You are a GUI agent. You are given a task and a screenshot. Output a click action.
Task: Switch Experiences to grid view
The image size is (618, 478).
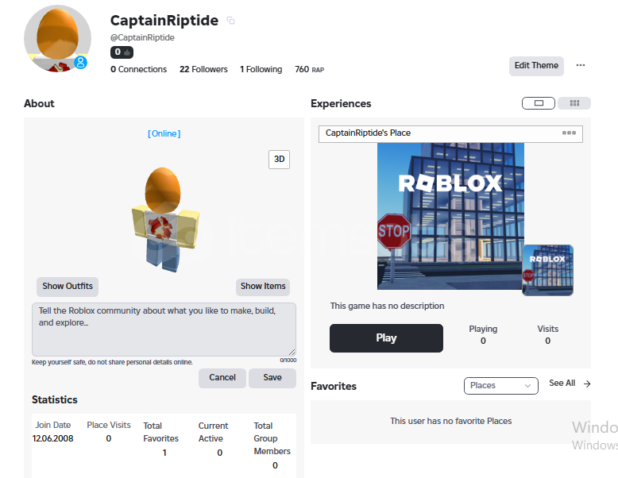(574, 103)
